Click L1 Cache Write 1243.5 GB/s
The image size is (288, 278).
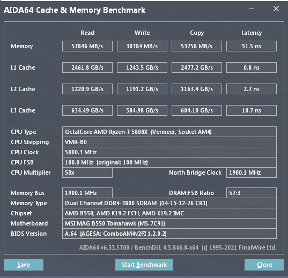point(142,67)
